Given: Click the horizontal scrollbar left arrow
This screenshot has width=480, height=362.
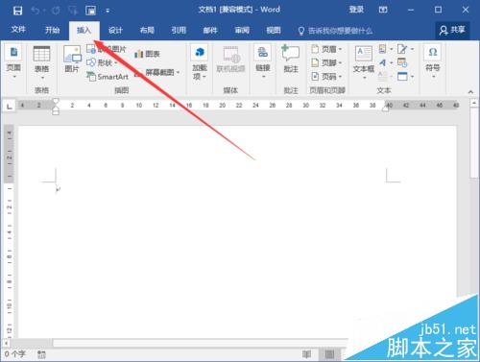Looking at the screenshot, I should [x=6, y=343].
